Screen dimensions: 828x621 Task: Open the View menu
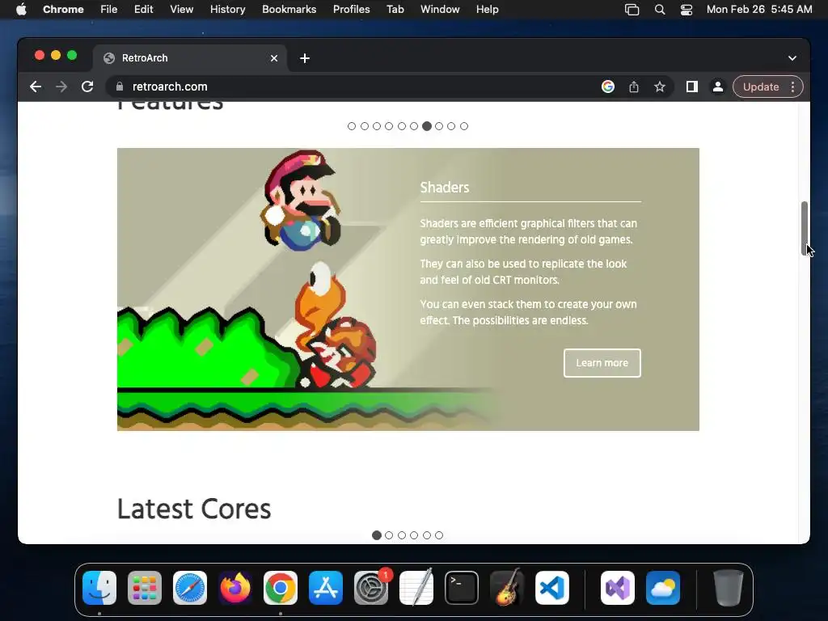tap(182, 10)
